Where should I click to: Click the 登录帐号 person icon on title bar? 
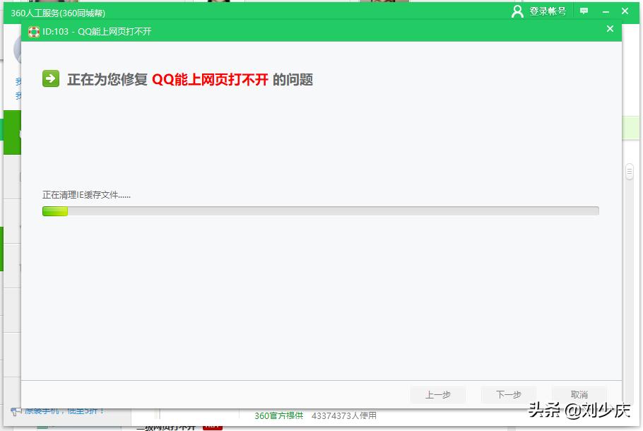pyautogui.click(x=518, y=11)
